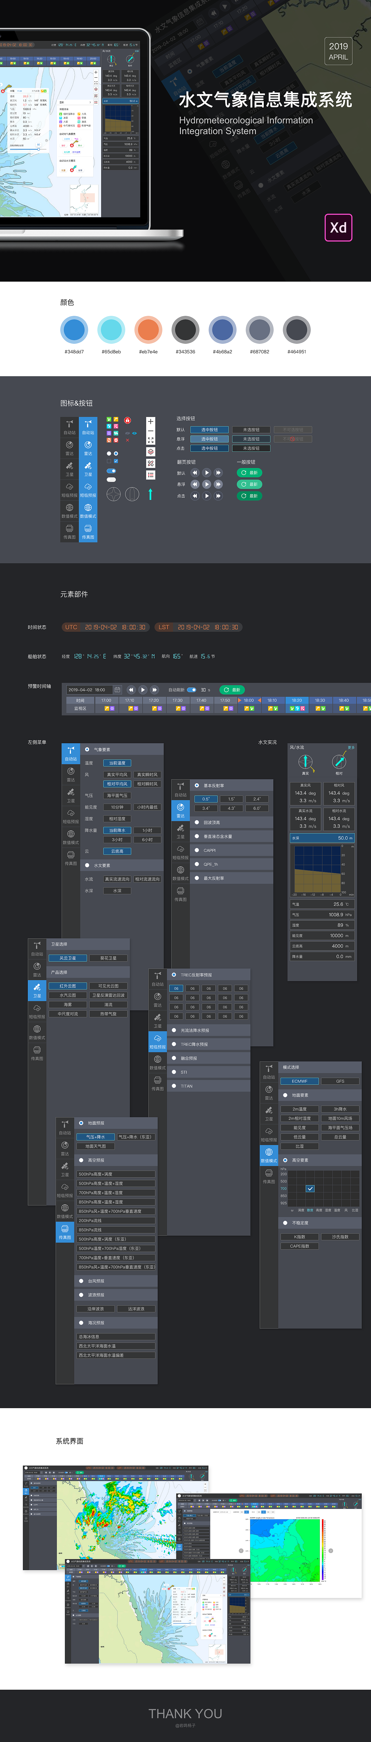The width and height of the screenshot is (371, 1742).
Task: Click play in the warning timeline bar
Action: (142, 690)
